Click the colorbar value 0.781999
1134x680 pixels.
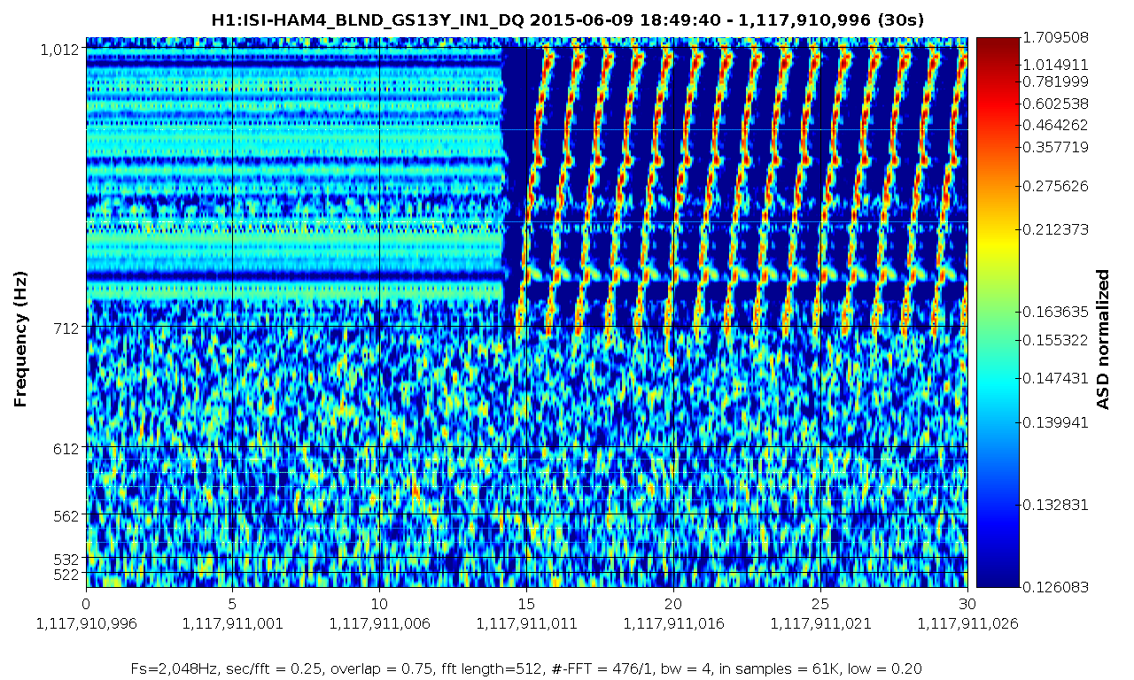click(x=1056, y=81)
